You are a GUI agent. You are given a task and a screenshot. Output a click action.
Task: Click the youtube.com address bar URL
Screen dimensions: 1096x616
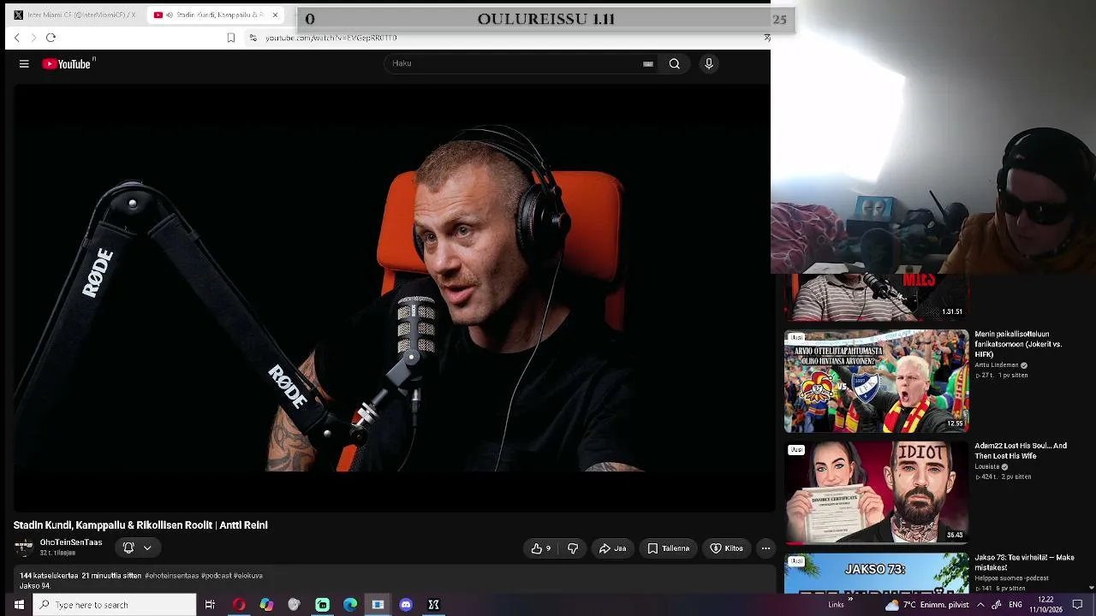(331, 38)
